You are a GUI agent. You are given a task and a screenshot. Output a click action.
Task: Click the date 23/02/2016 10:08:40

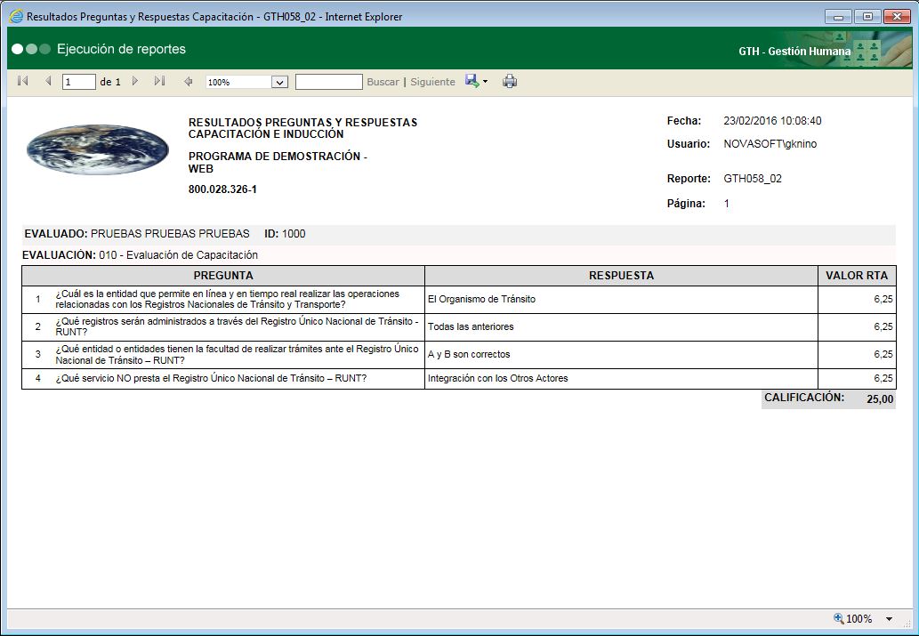click(772, 121)
